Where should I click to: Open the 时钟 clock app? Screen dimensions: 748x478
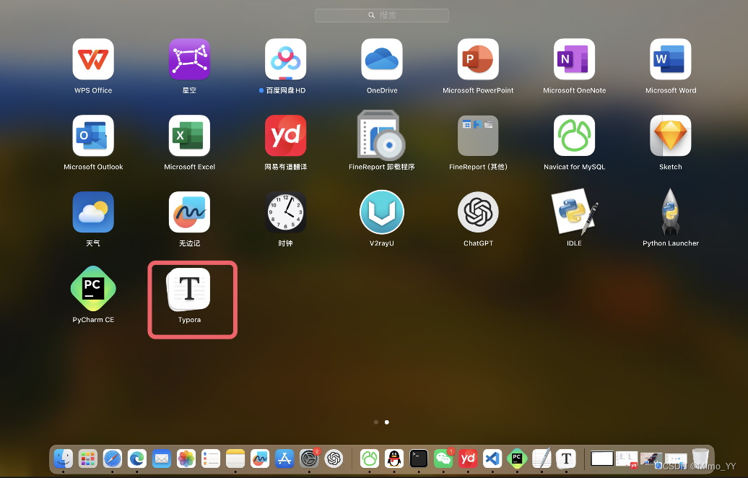285,212
